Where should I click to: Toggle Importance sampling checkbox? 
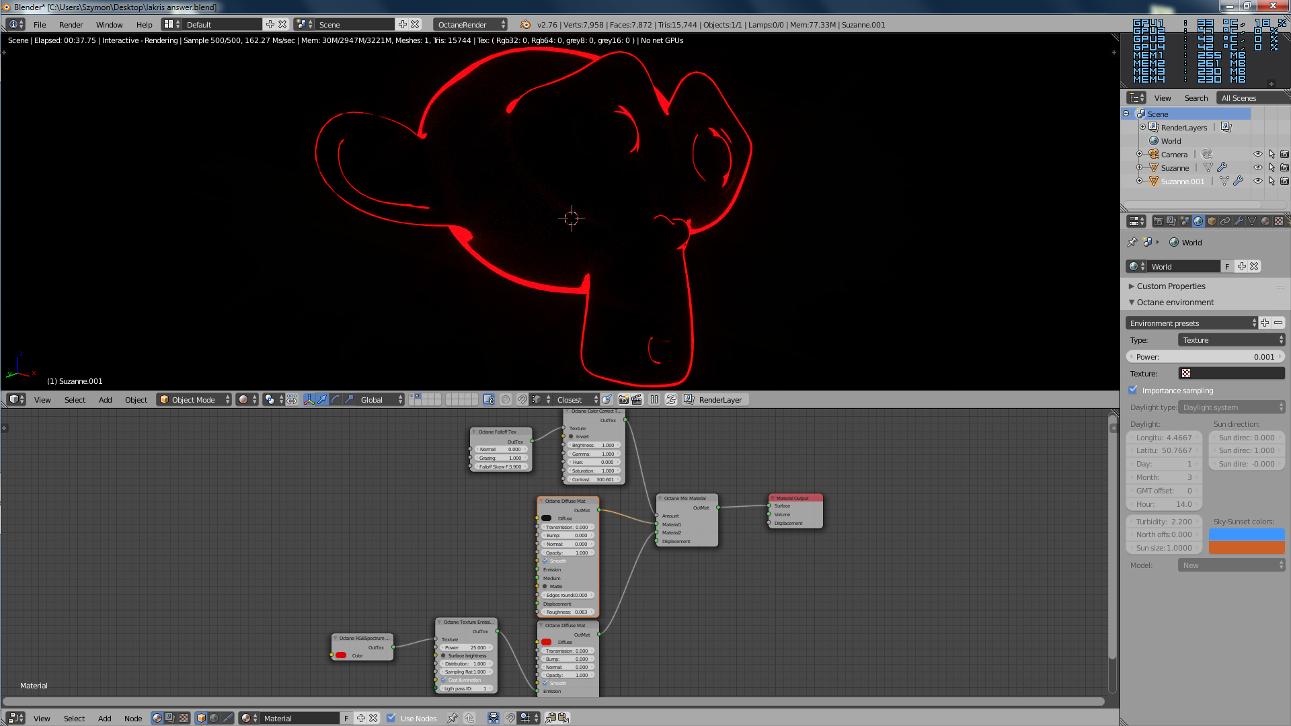click(1134, 391)
